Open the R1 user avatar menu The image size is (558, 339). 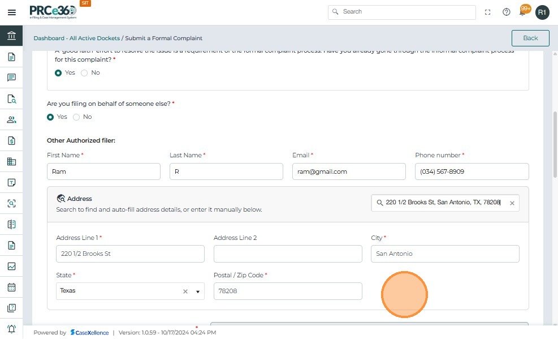(542, 12)
